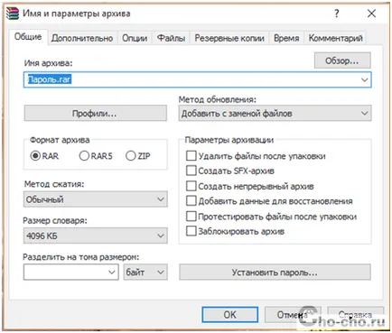Click the question mark help button
This screenshot has height=333, width=392.
(337, 14)
